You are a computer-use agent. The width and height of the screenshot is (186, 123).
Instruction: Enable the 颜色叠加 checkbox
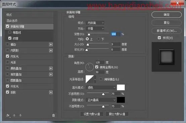(x=7, y=68)
